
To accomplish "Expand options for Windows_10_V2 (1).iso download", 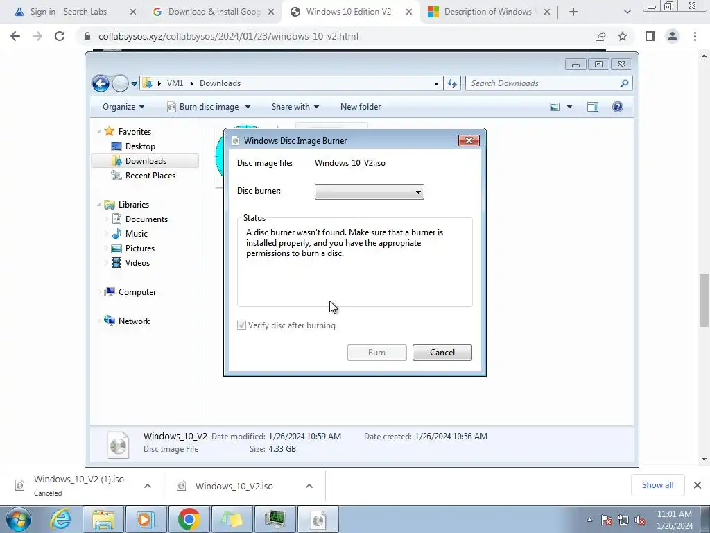I will (x=148, y=486).
